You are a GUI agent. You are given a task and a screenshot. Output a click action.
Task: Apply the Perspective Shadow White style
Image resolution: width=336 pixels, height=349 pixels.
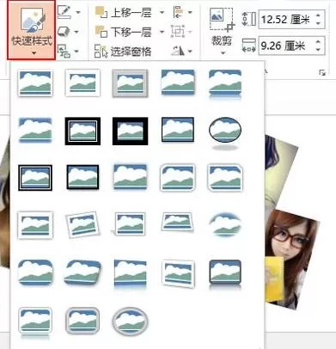tap(129, 224)
